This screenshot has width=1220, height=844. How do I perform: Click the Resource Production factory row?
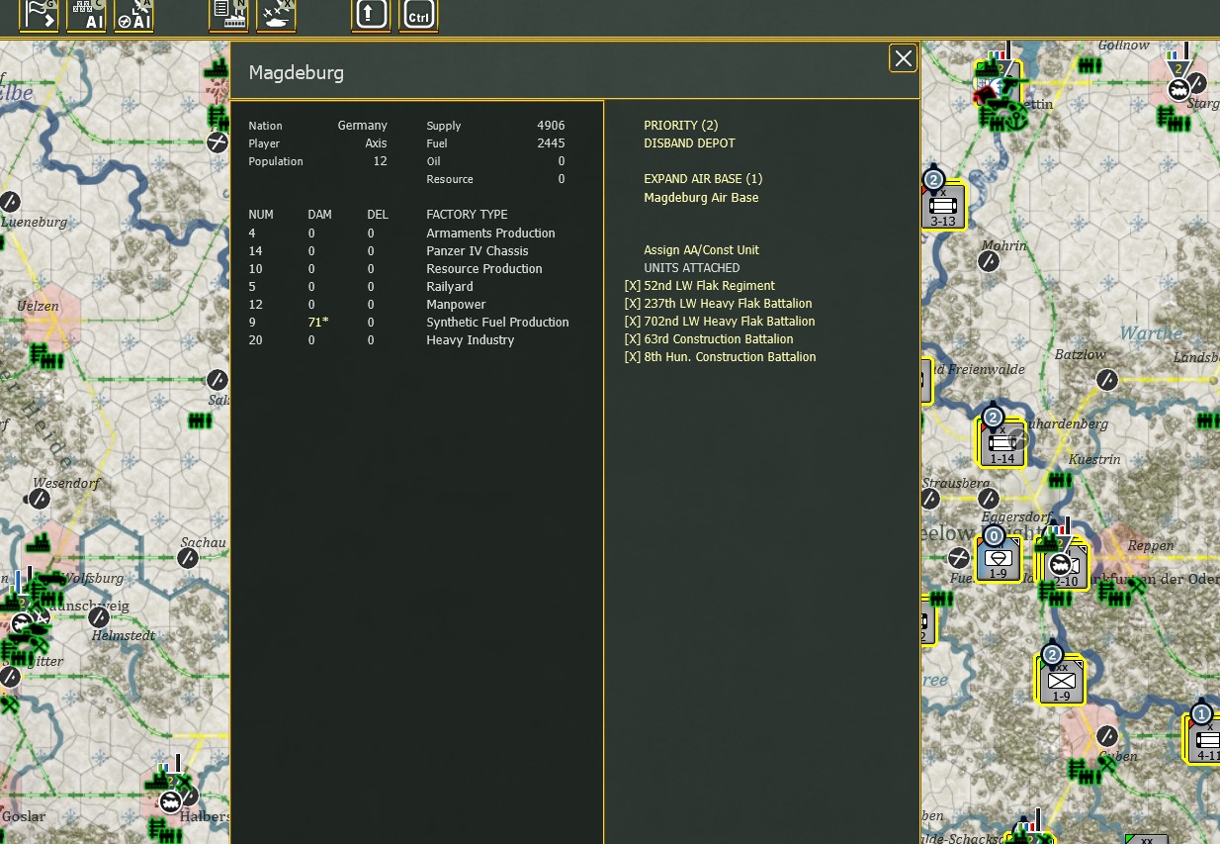tap(395, 269)
